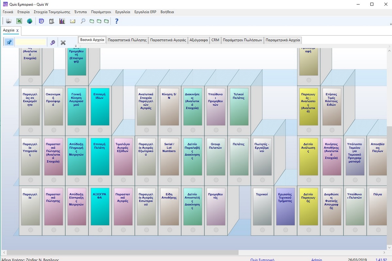
Task: Switch to the CRM tab
Action: 215,40
